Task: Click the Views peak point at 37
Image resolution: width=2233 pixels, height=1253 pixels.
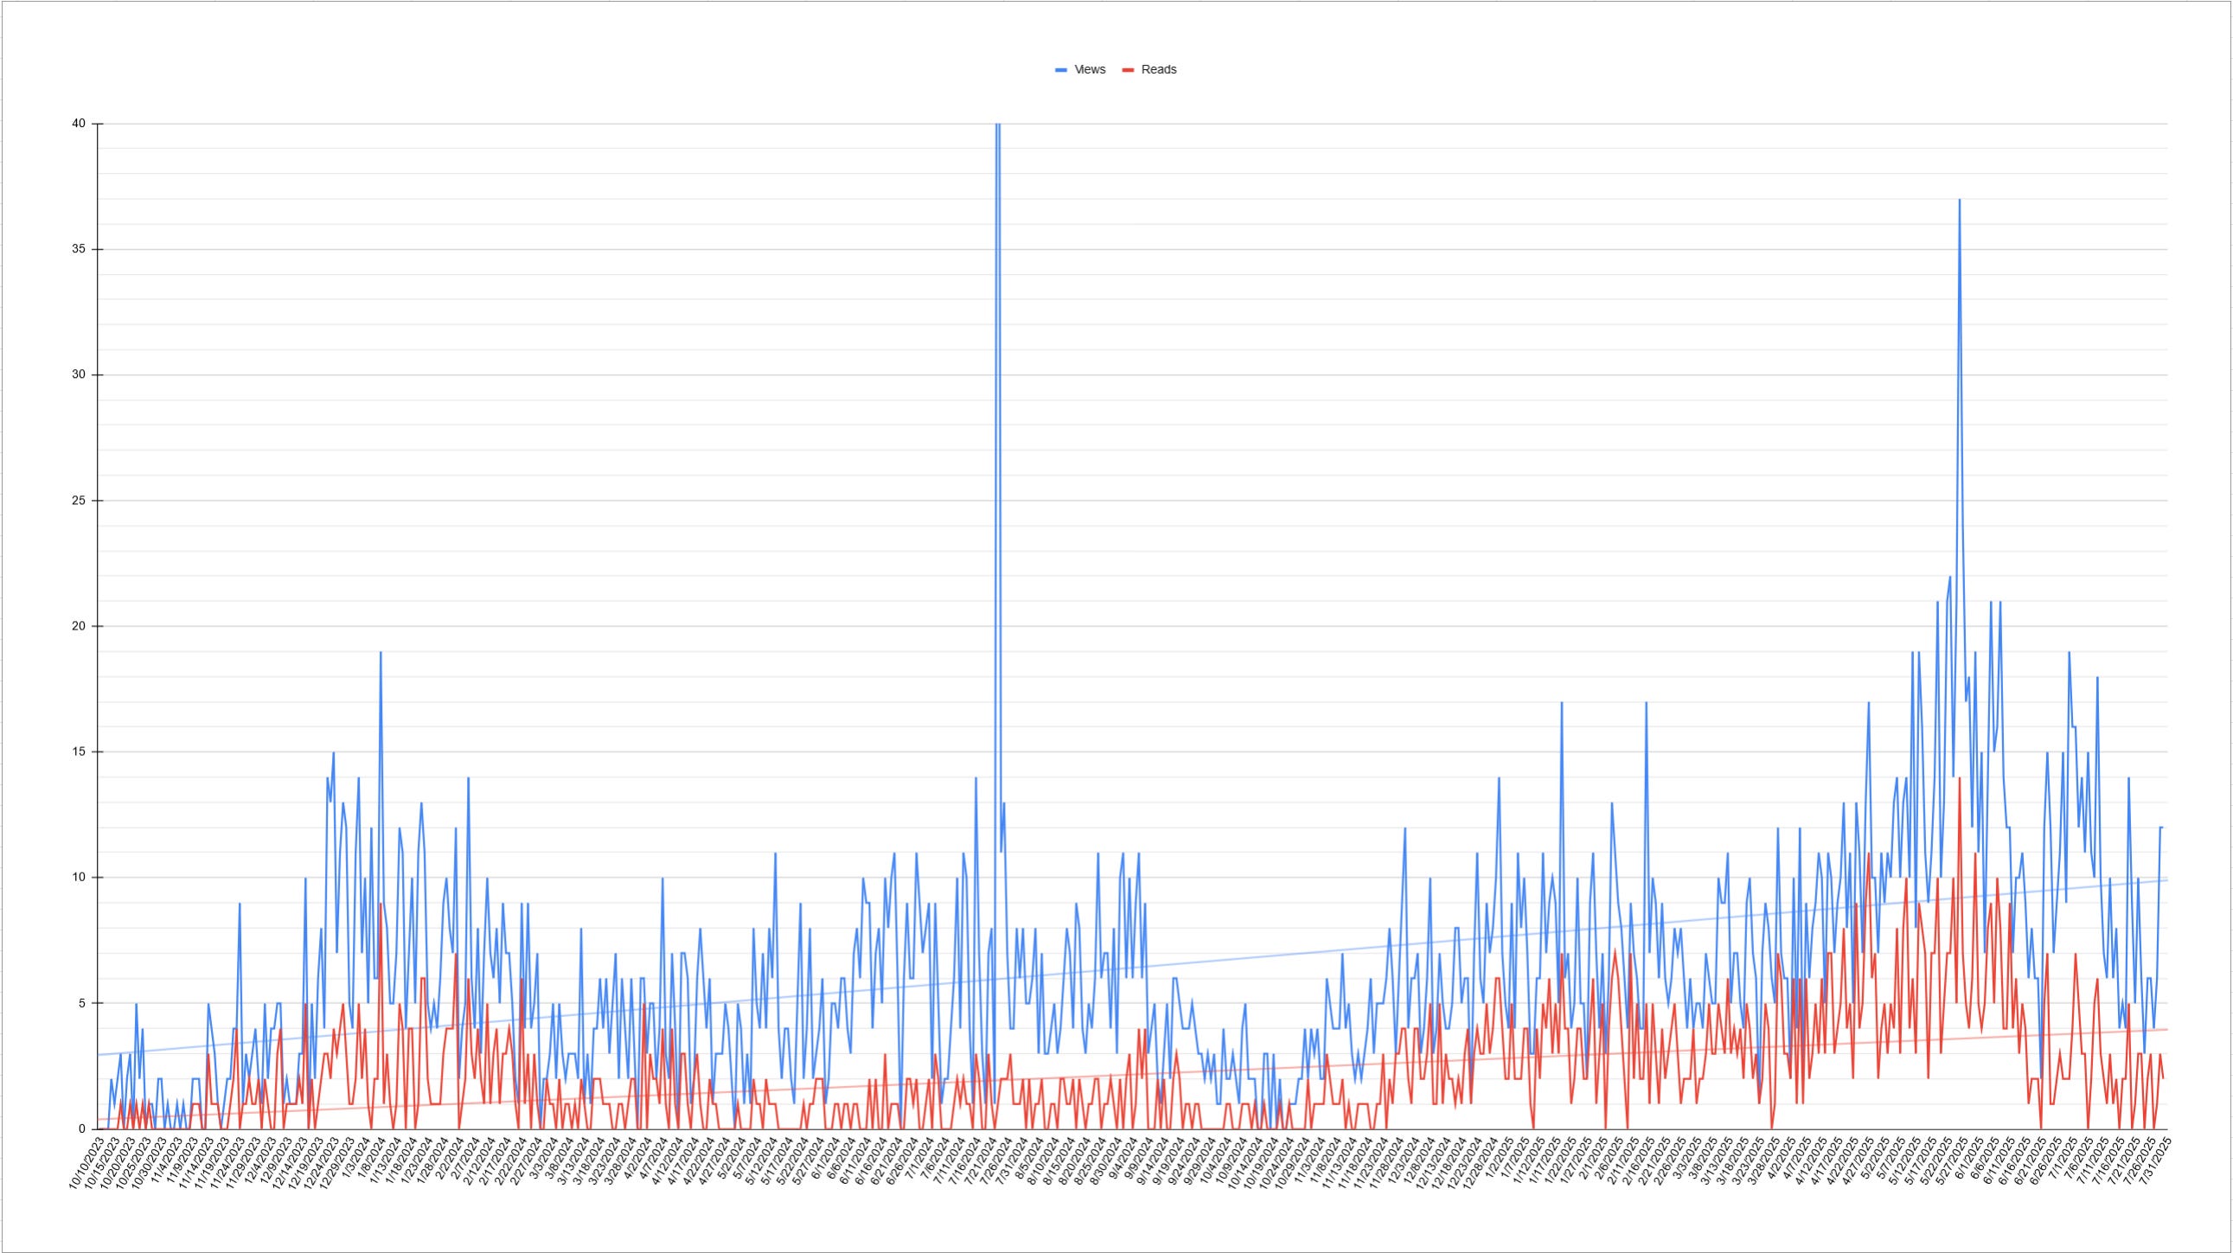Action: coord(1959,200)
